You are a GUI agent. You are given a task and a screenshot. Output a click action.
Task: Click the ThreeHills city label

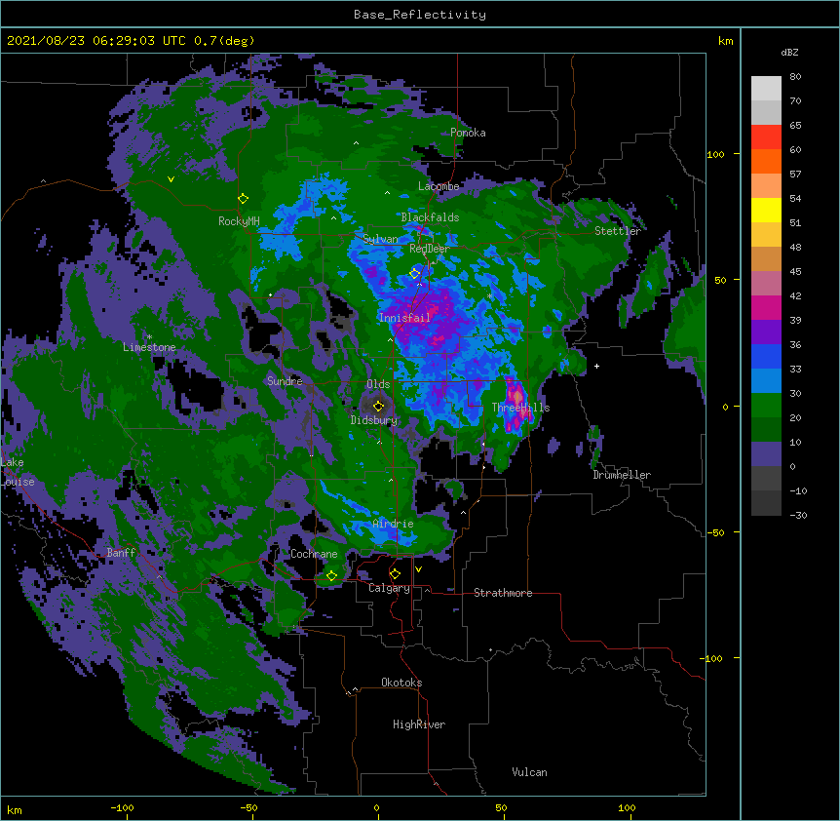pyautogui.click(x=520, y=408)
